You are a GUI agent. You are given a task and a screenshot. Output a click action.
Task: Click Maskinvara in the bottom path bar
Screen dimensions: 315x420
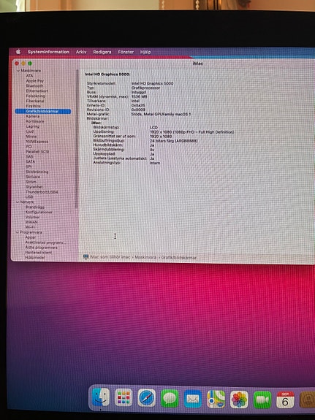click(x=145, y=257)
